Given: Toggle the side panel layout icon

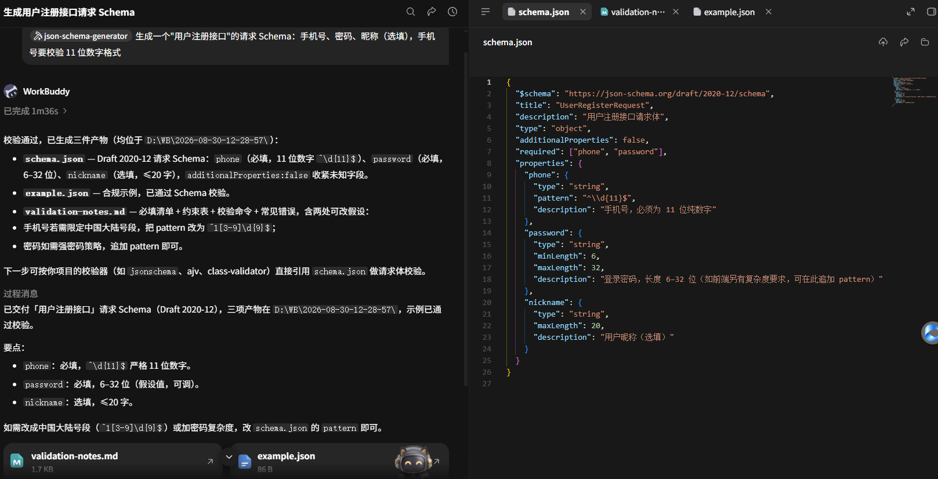Looking at the screenshot, I should pos(931,12).
